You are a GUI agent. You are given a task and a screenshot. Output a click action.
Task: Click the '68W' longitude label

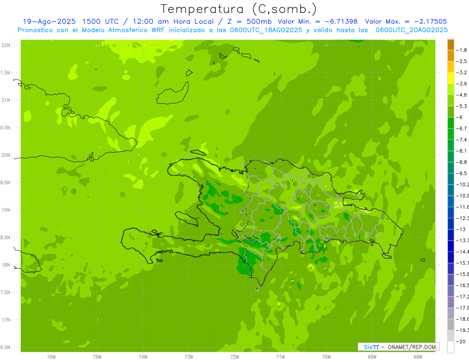click(x=417, y=357)
